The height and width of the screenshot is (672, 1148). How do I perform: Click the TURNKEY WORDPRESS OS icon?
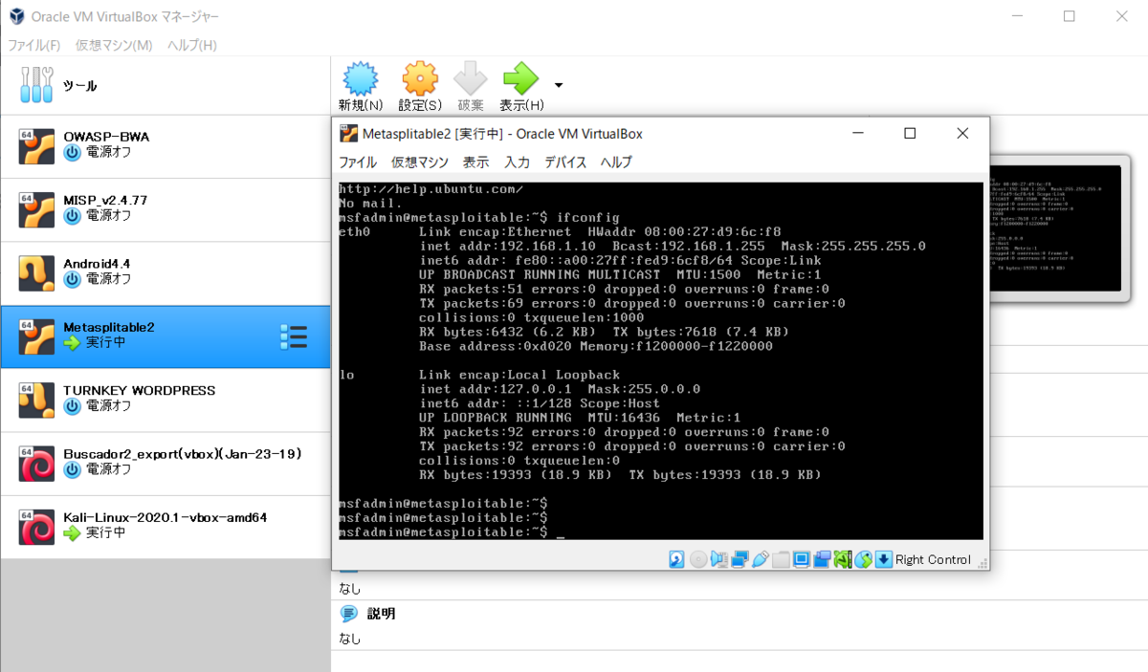point(36,401)
